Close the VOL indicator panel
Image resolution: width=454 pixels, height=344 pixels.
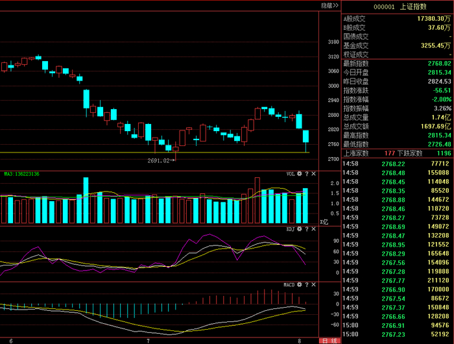(313, 173)
